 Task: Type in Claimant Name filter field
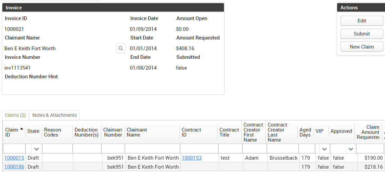pyautogui.click(x=152, y=149)
